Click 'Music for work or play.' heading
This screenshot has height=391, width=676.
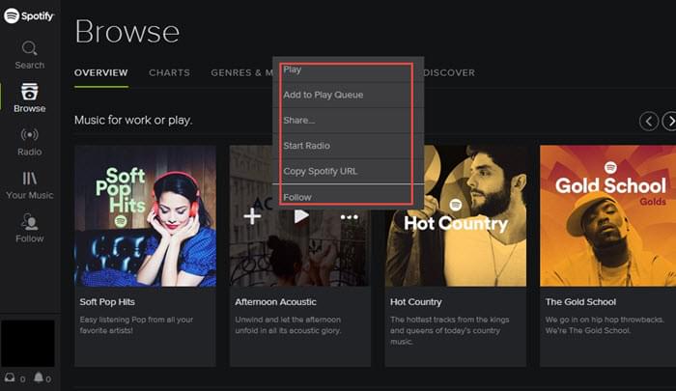(x=133, y=121)
